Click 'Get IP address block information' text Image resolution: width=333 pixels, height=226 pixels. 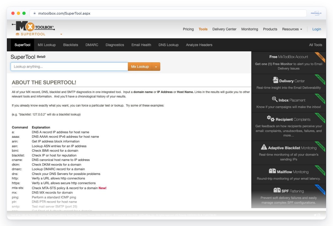[x=56, y=141]
